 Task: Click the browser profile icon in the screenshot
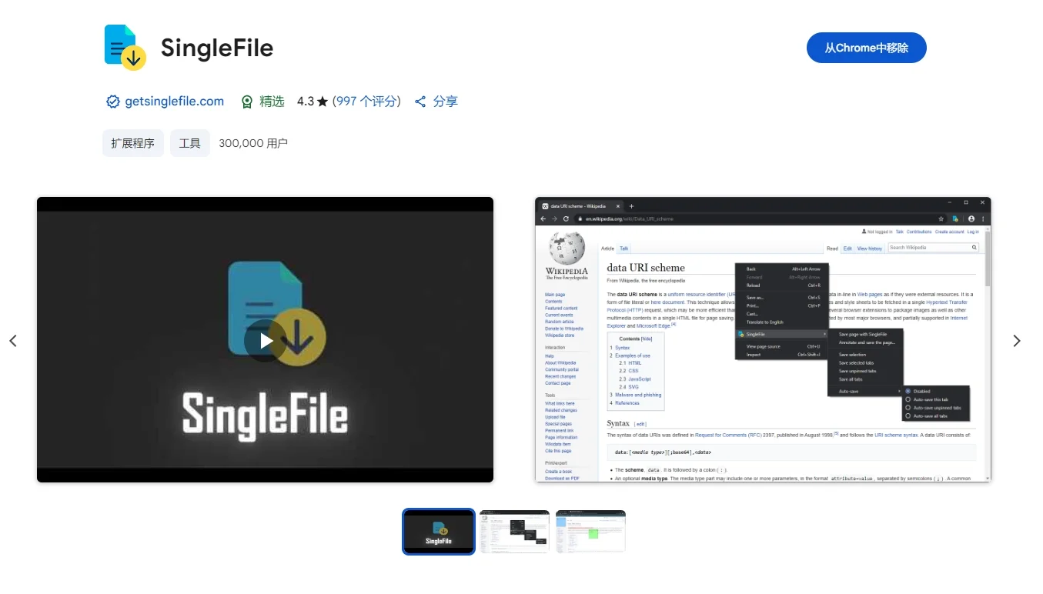971,219
